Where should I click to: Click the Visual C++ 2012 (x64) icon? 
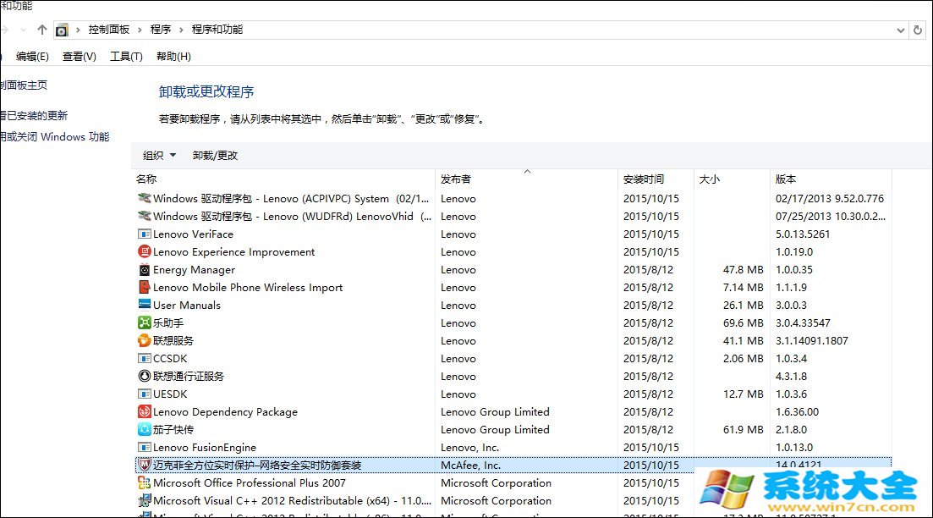pos(144,501)
